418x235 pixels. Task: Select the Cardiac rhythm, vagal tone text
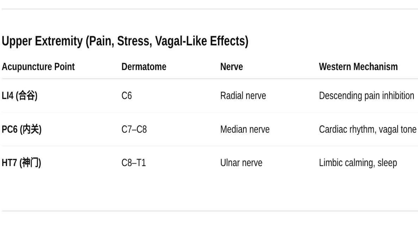click(x=368, y=129)
